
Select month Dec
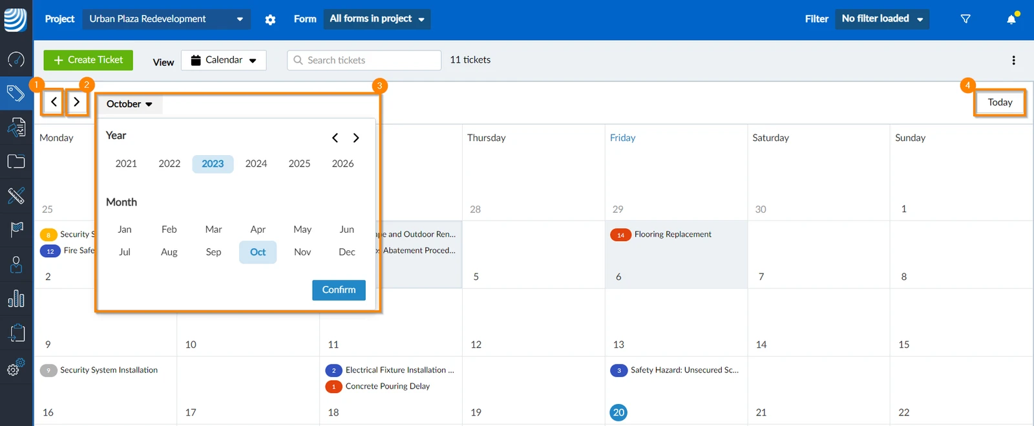[x=347, y=252]
